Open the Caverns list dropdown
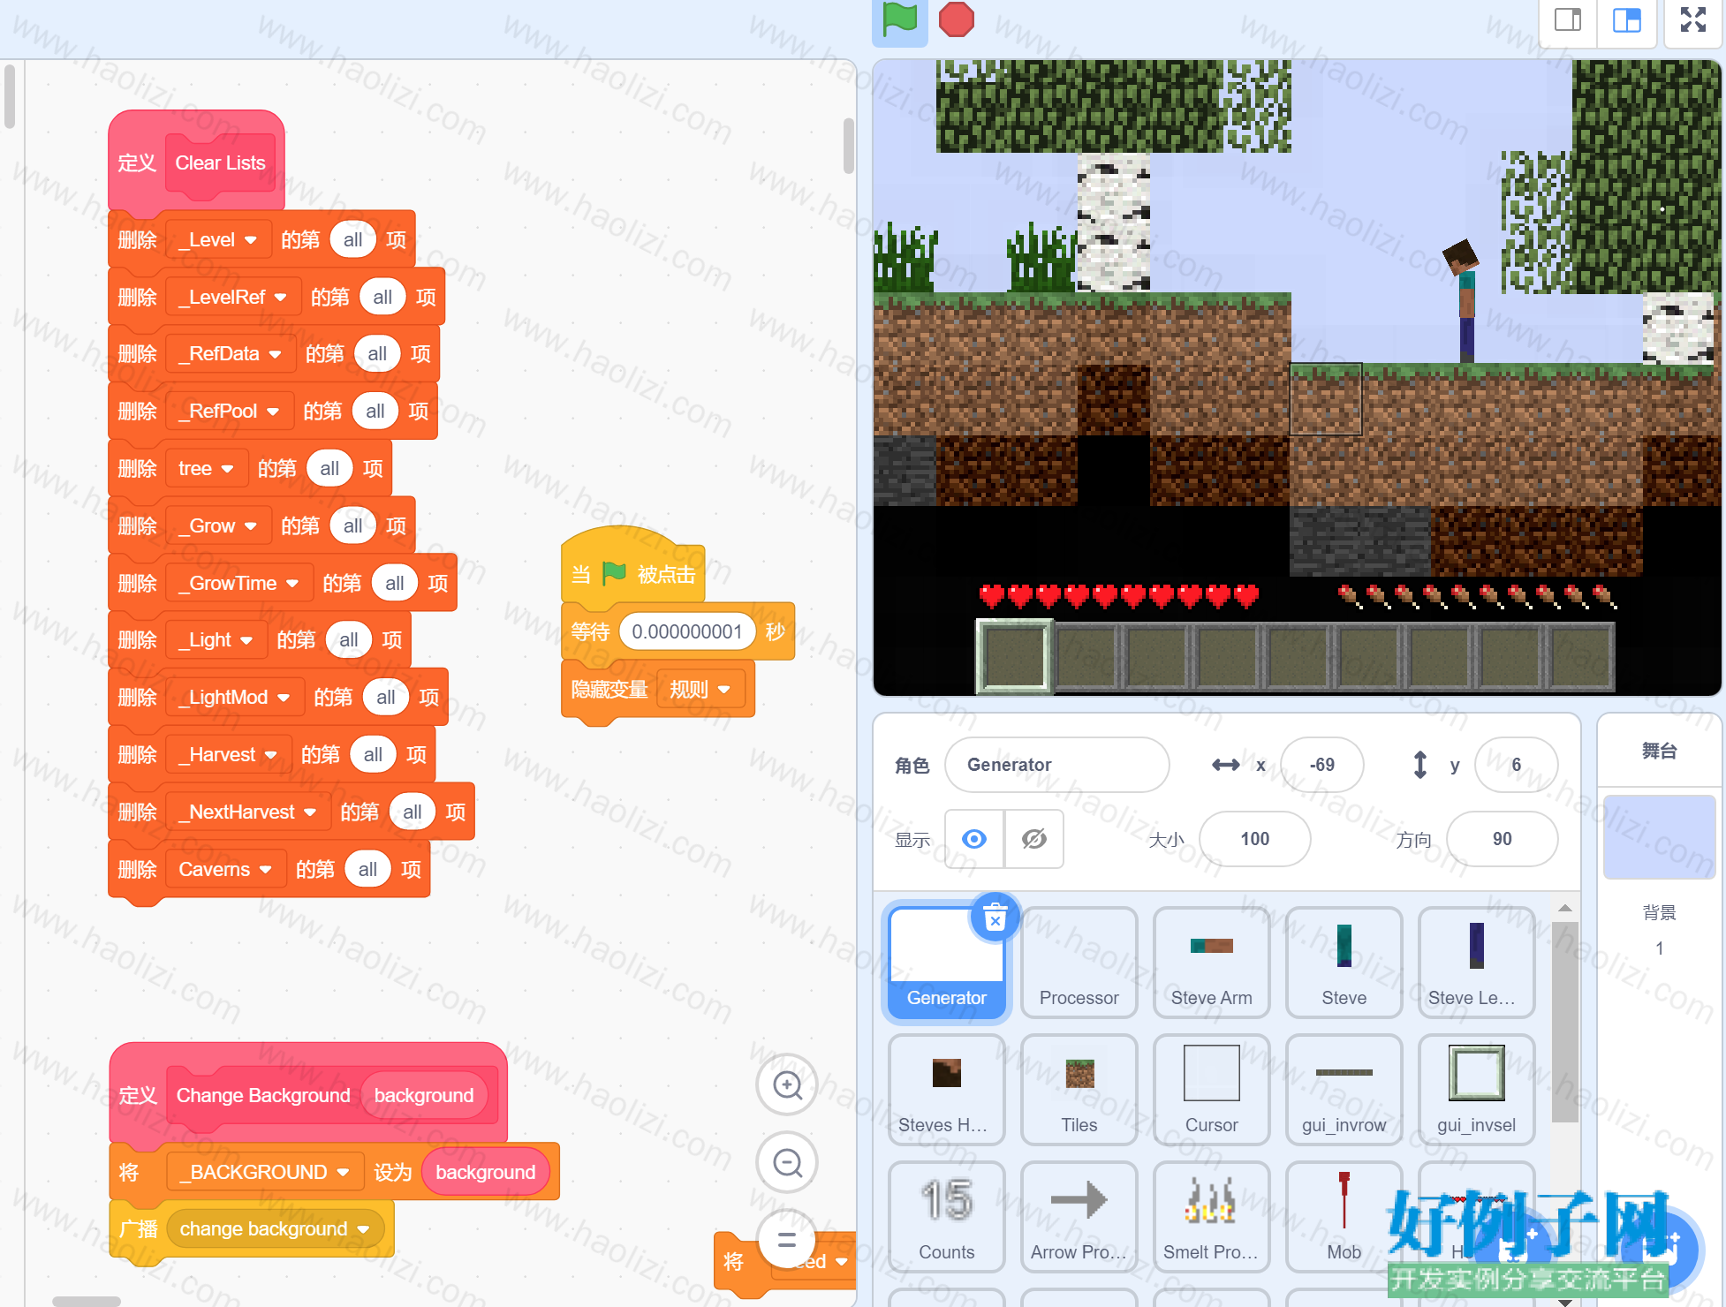 coord(226,870)
